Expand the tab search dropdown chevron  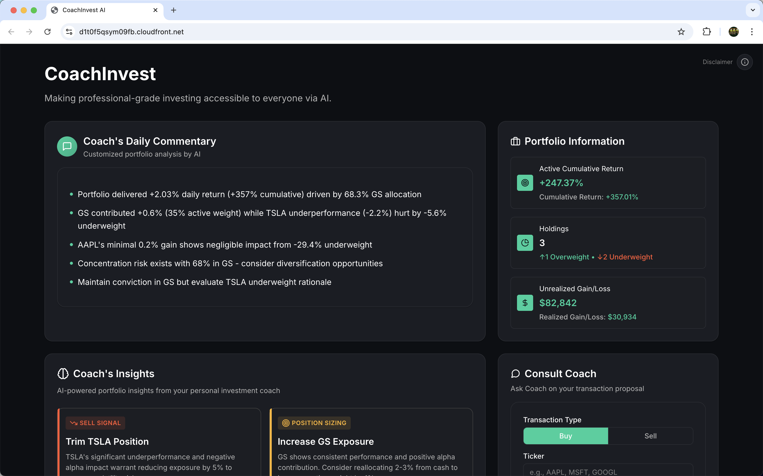point(753,10)
